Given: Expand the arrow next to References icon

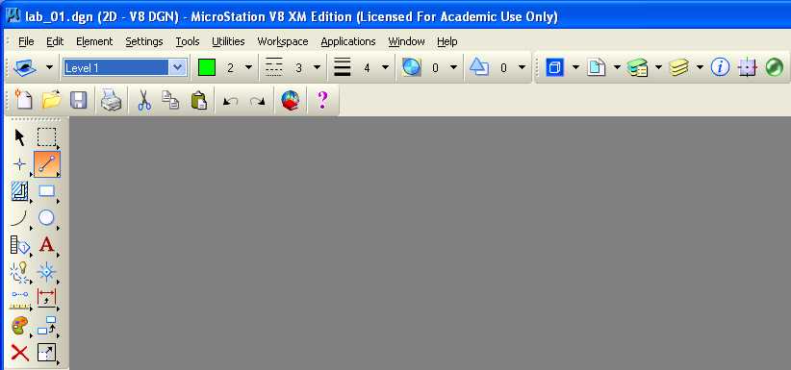Looking at the screenshot, I should pyautogui.click(x=618, y=67).
